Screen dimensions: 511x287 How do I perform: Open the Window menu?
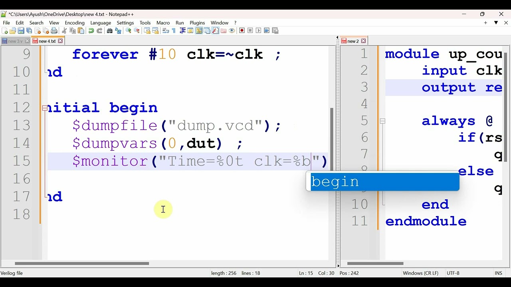point(220,23)
